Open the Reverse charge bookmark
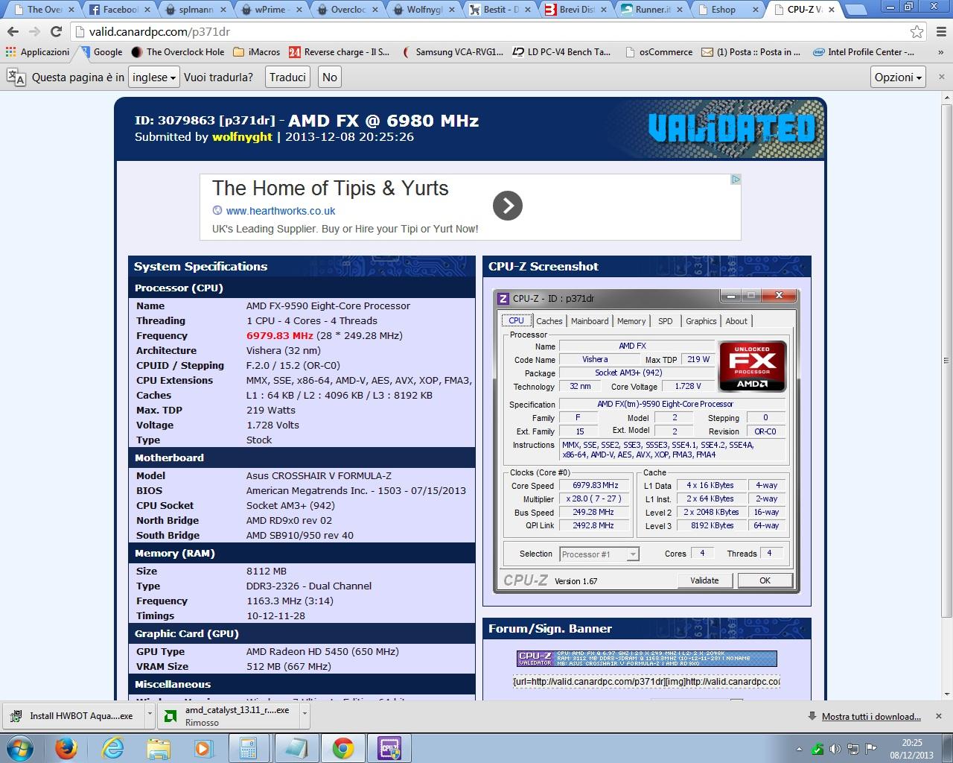Viewport: 953px width, 763px height. click(x=340, y=52)
